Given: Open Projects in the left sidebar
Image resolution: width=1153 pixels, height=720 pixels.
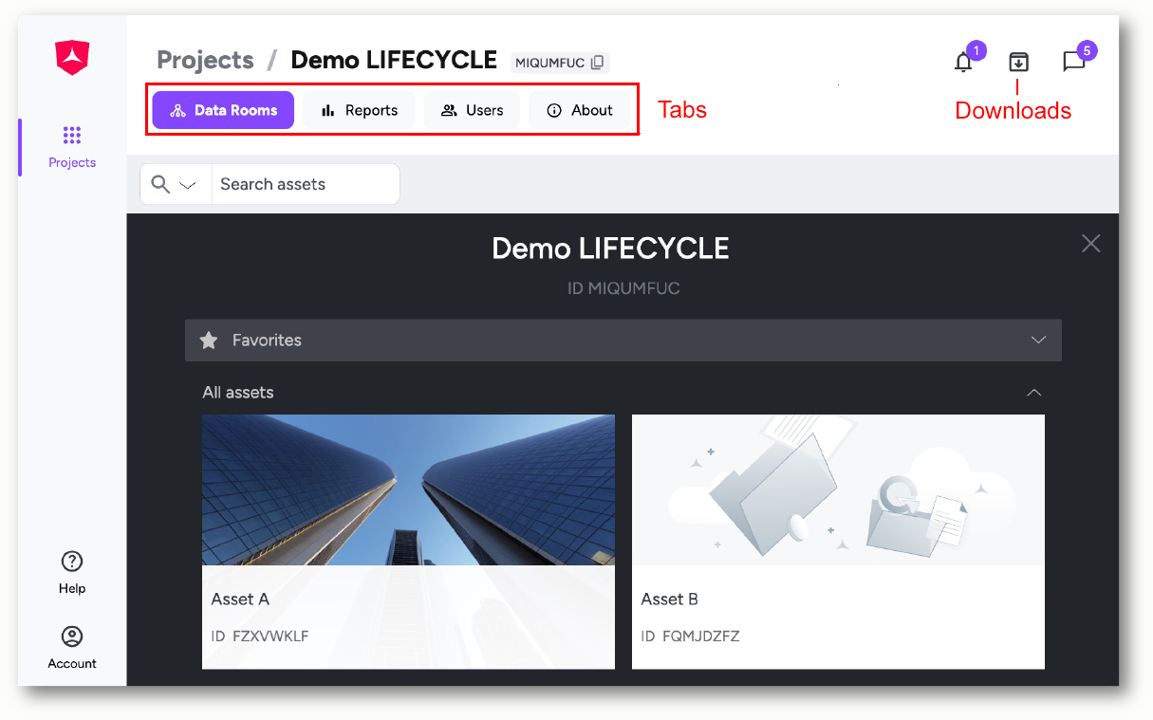Looking at the screenshot, I should tap(72, 147).
